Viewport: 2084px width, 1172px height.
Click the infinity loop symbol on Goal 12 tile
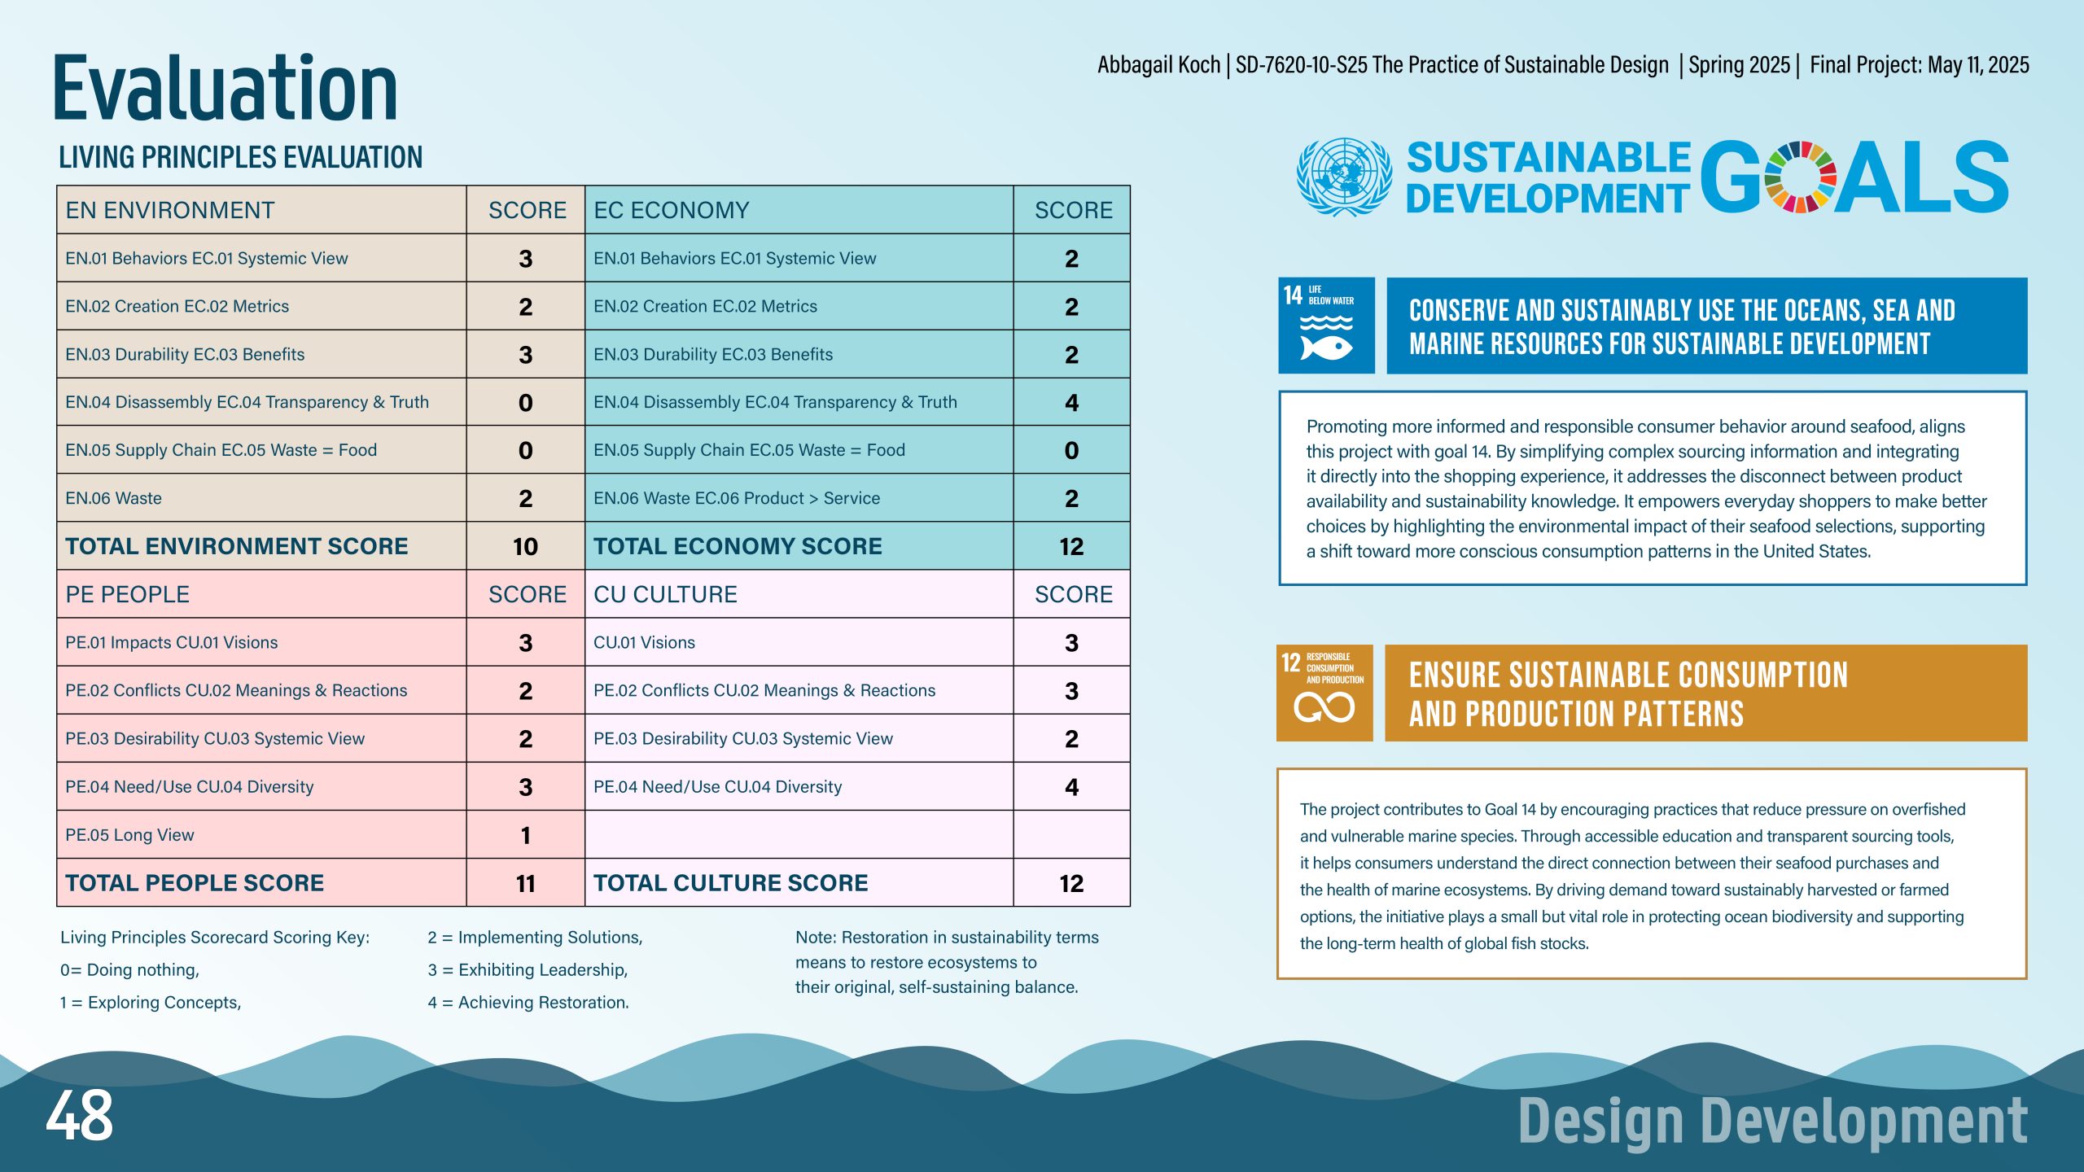1324,707
